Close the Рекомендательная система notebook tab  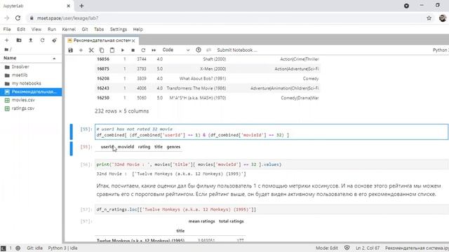pyautogui.click(x=133, y=41)
